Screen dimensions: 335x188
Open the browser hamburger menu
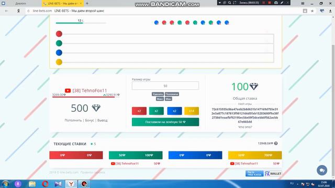[x=303, y=4]
